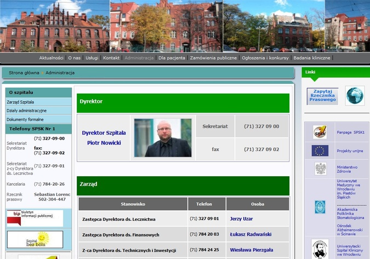The image size is (370, 259).
Task: Open Zarząd Szpitala in the sidebar
Action: [38, 102]
